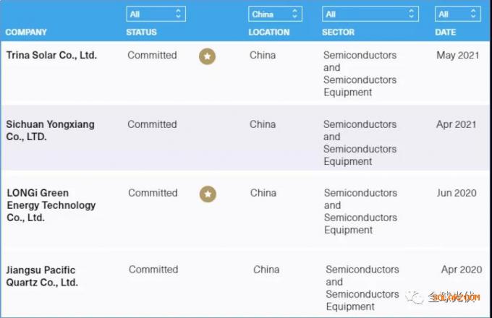The image size is (492, 318).
Task: Open Trina Solar Co., Ltd. company link
Action: [x=51, y=55]
